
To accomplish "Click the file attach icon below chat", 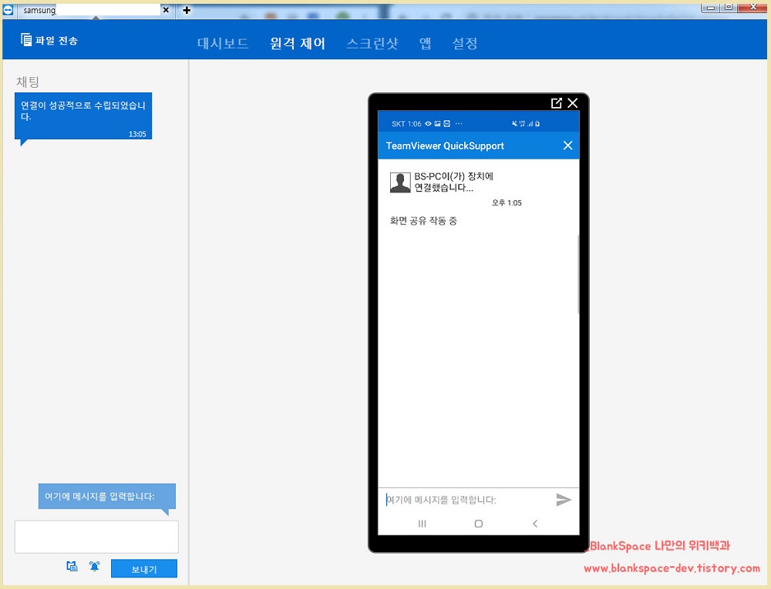I will coord(72,567).
